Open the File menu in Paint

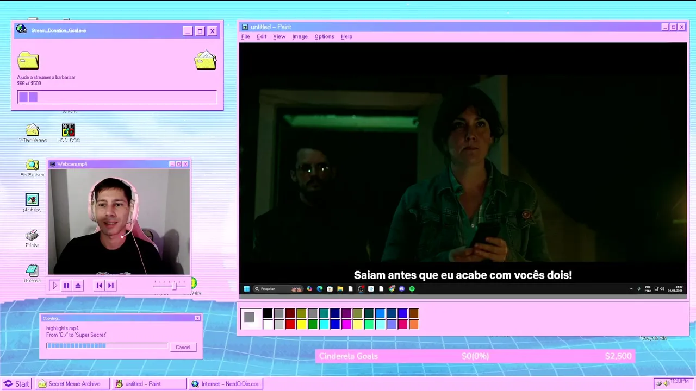pos(245,36)
